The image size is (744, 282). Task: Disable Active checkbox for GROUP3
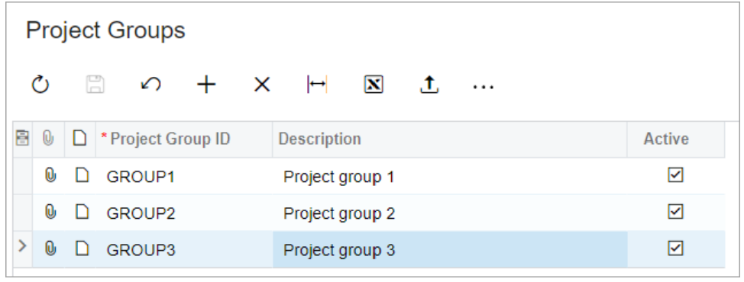point(675,248)
